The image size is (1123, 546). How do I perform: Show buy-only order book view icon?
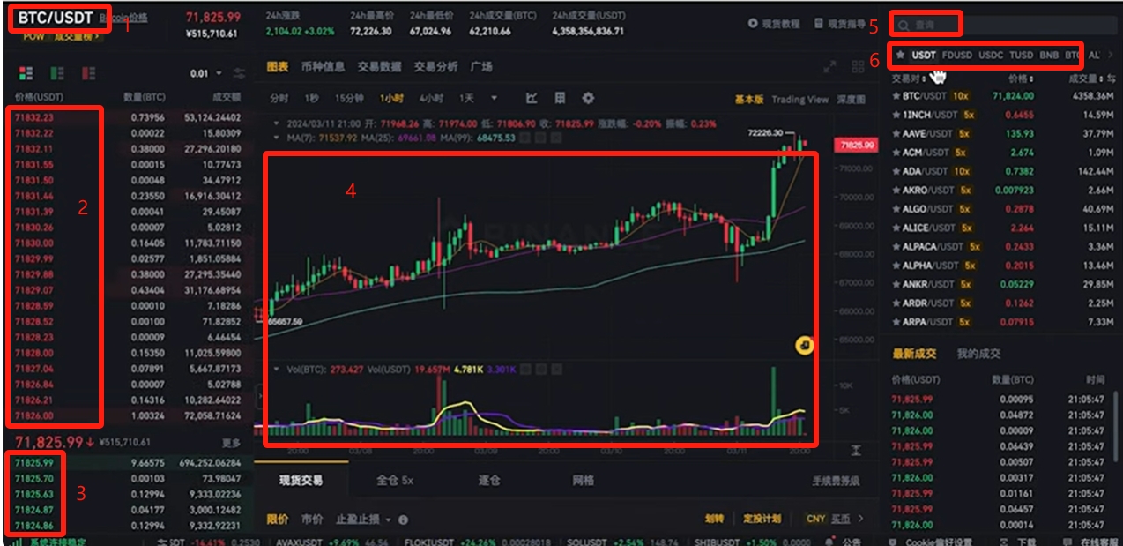coord(57,73)
